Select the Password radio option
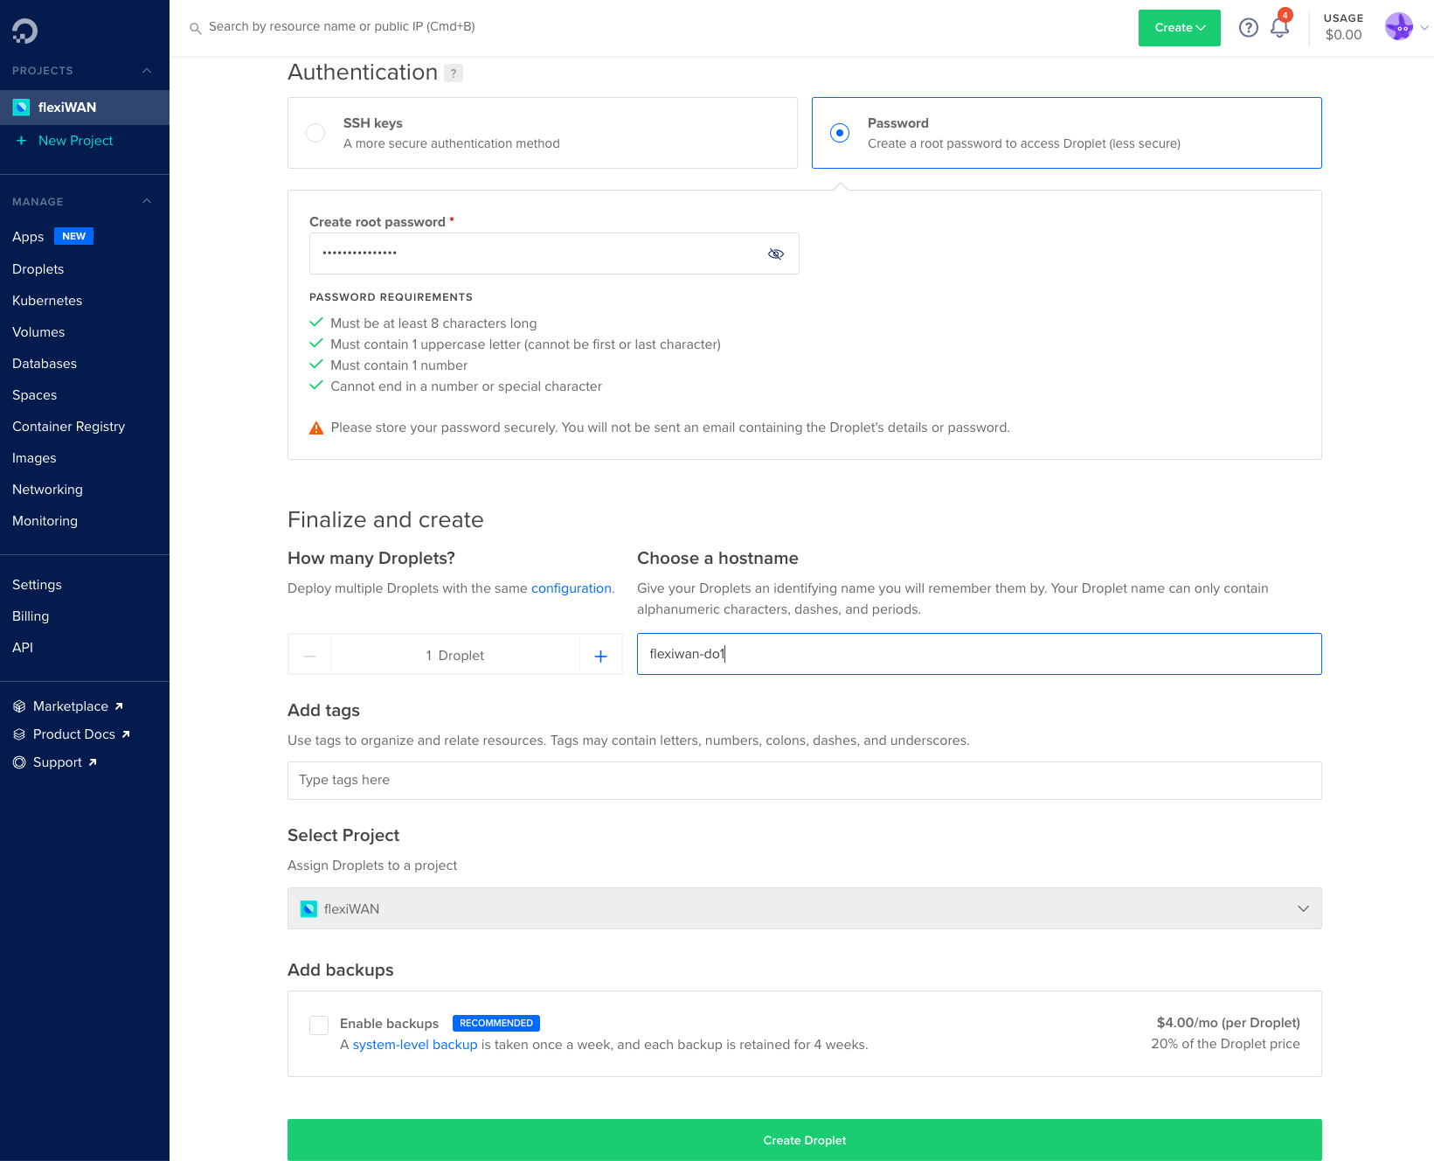1434x1161 pixels. [840, 133]
